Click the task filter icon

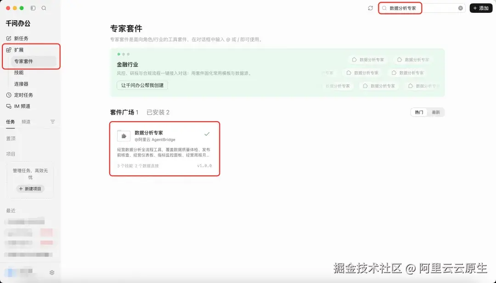(52, 122)
